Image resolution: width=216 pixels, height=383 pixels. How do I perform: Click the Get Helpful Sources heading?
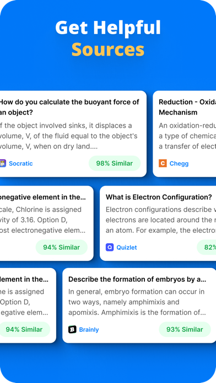(108, 38)
